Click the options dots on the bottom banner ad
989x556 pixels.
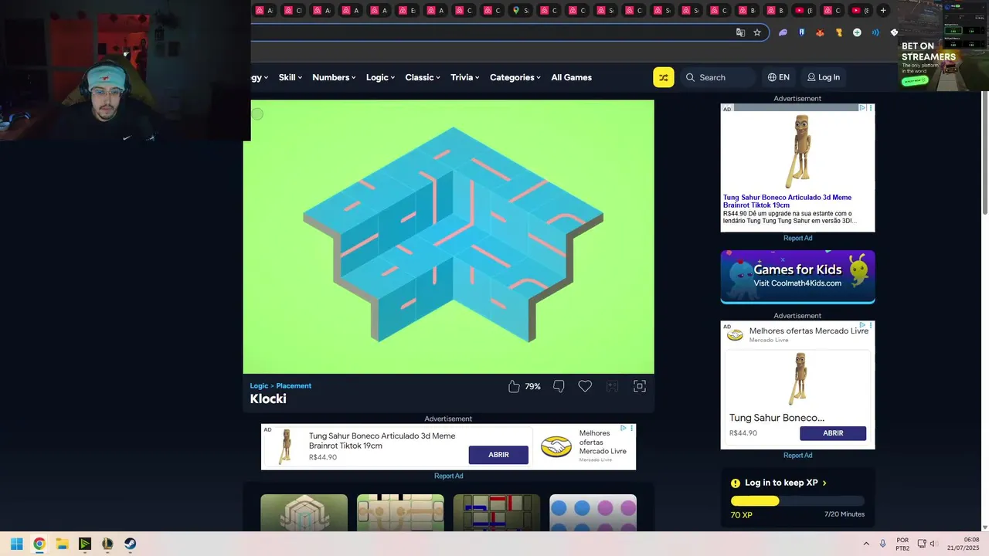(x=632, y=428)
